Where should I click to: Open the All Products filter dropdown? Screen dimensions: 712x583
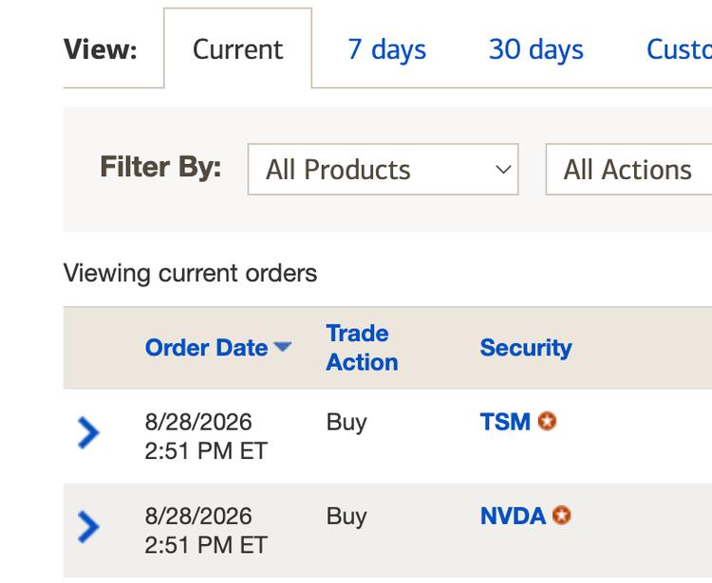pyautogui.click(x=383, y=170)
